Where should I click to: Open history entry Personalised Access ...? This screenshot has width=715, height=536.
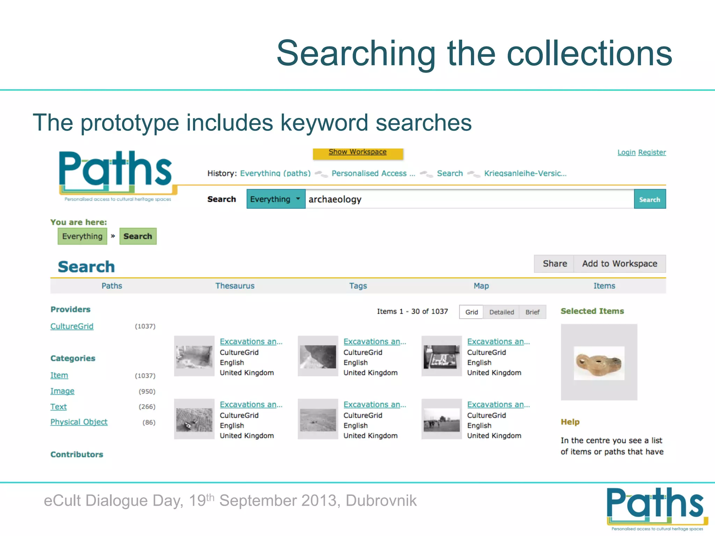coord(373,173)
